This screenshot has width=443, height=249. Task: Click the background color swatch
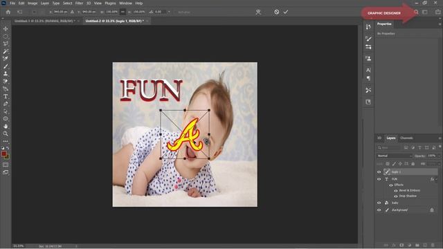[7, 156]
